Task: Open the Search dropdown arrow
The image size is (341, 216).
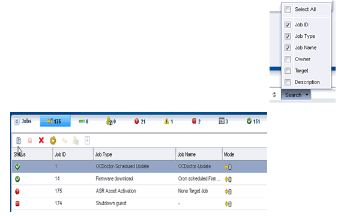Action: 307,95
